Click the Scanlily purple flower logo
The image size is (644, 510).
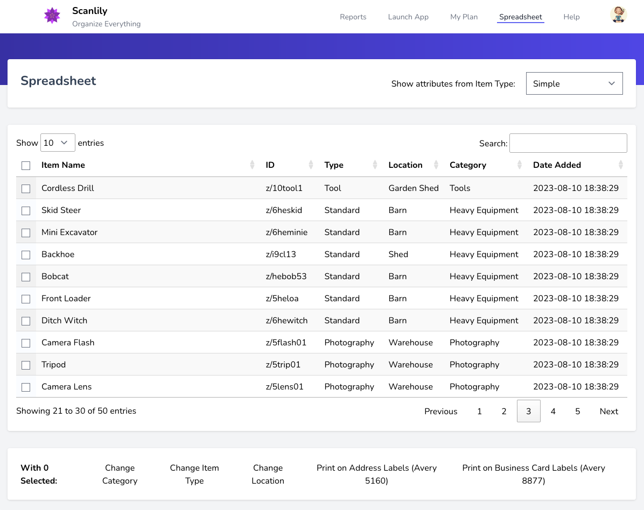click(52, 16)
